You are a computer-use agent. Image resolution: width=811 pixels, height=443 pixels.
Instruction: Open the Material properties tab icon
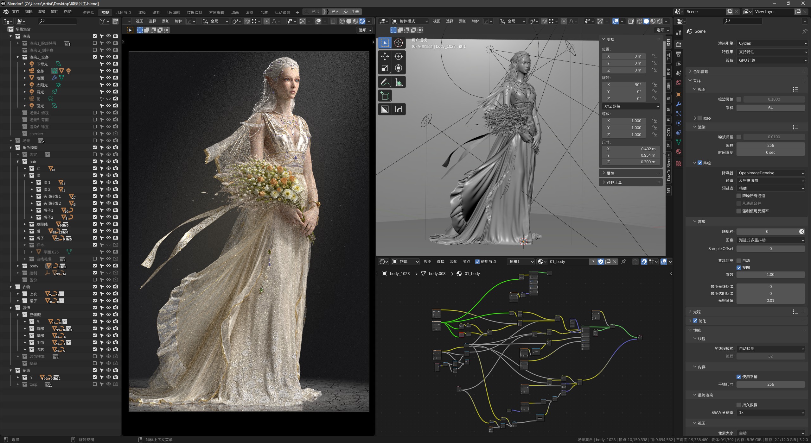(679, 152)
